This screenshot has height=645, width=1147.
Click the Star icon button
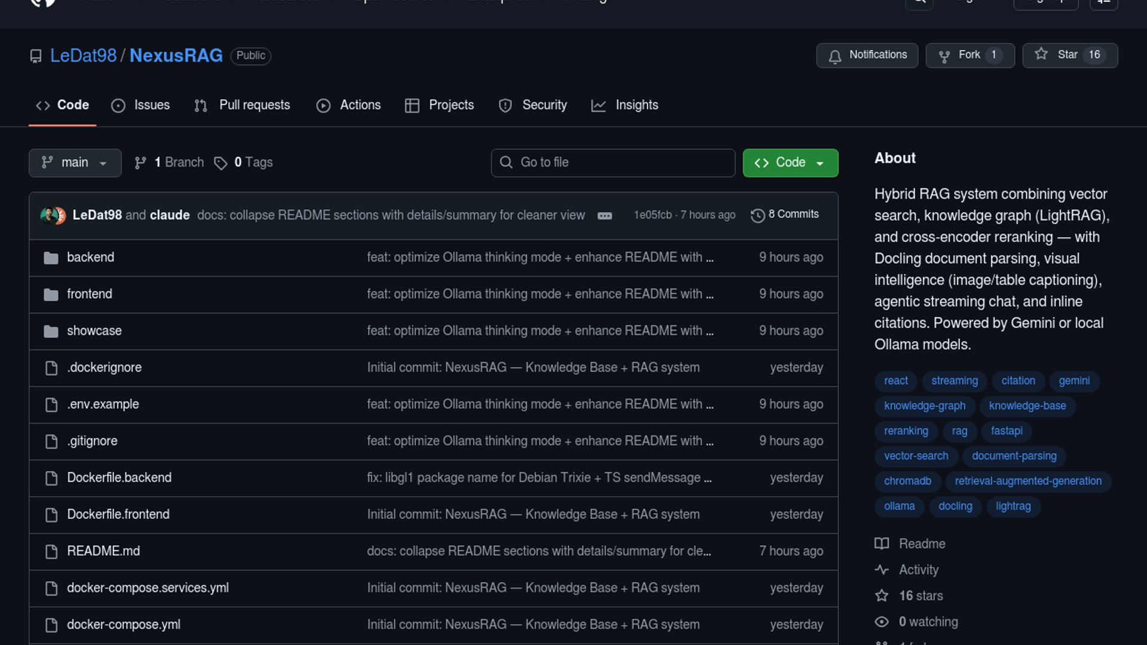pyautogui.click(x=1041, y=54)
